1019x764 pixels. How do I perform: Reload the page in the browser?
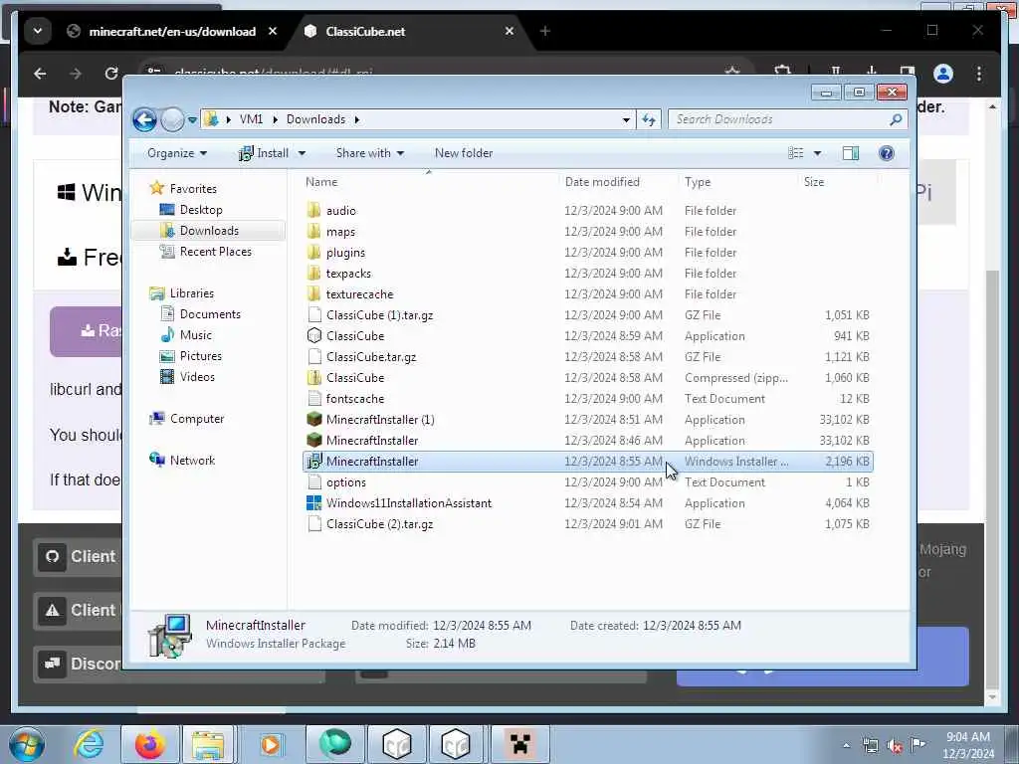pyautogui.click(x=111, y=74)
